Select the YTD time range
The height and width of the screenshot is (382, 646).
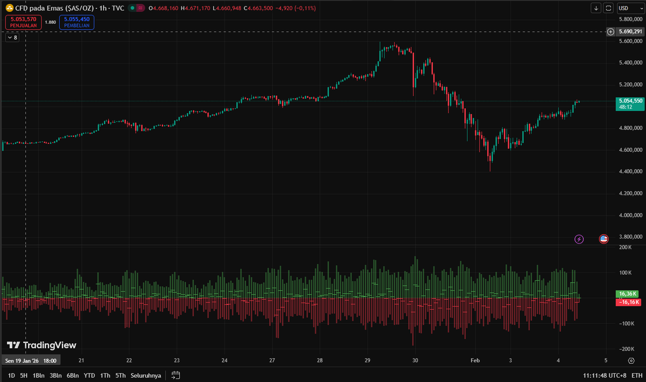(89, 375)
